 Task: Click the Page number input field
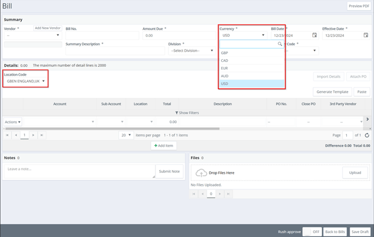(x=347, y=135)
